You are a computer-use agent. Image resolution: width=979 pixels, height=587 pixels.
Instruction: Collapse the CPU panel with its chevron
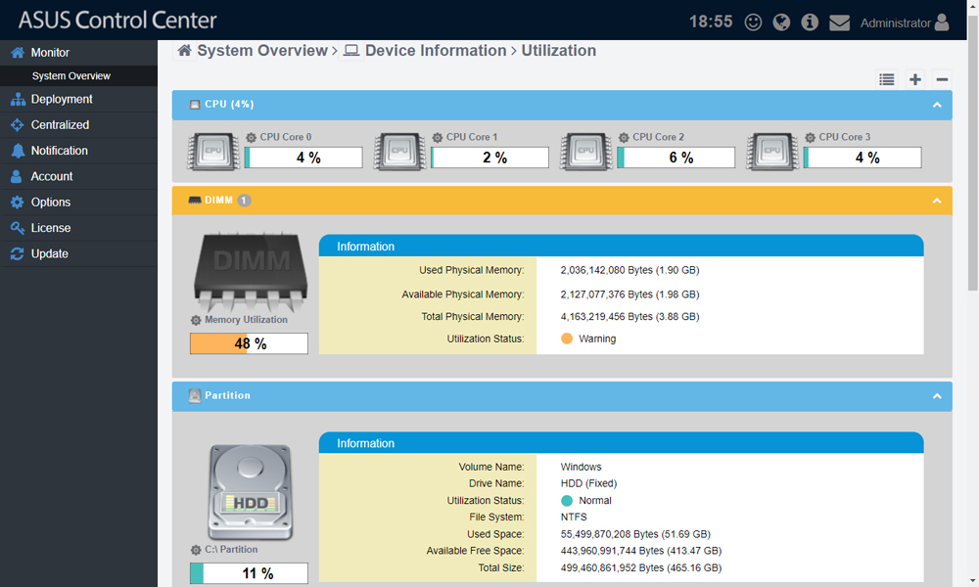click(x=937, y=105)
